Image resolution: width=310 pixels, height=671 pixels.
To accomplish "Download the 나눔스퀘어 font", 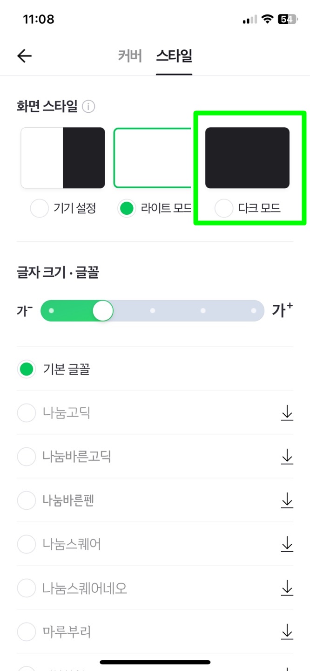I will coord(287,544).
